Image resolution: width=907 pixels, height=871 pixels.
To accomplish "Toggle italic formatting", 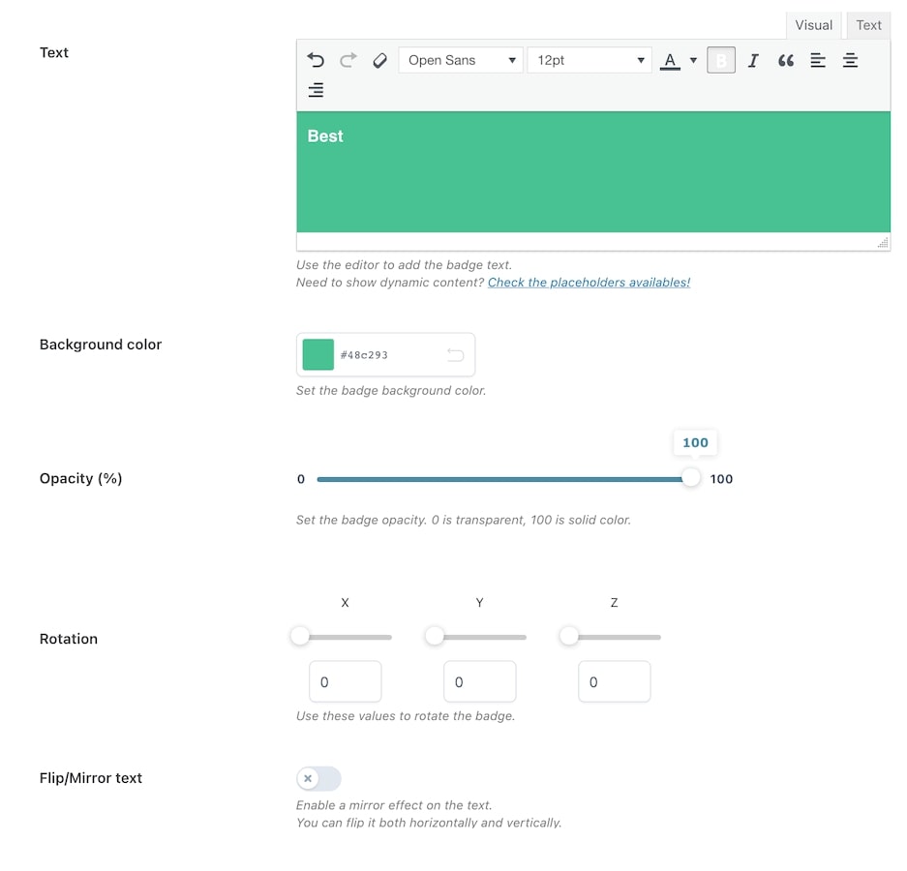I will [x=753, y=60].
